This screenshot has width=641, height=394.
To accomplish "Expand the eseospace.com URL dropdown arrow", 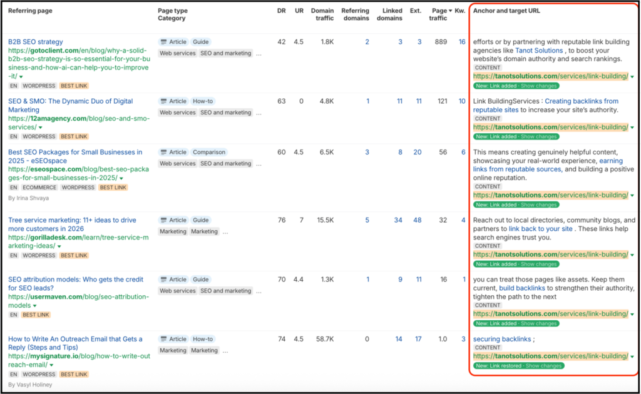I will (121, 178).
